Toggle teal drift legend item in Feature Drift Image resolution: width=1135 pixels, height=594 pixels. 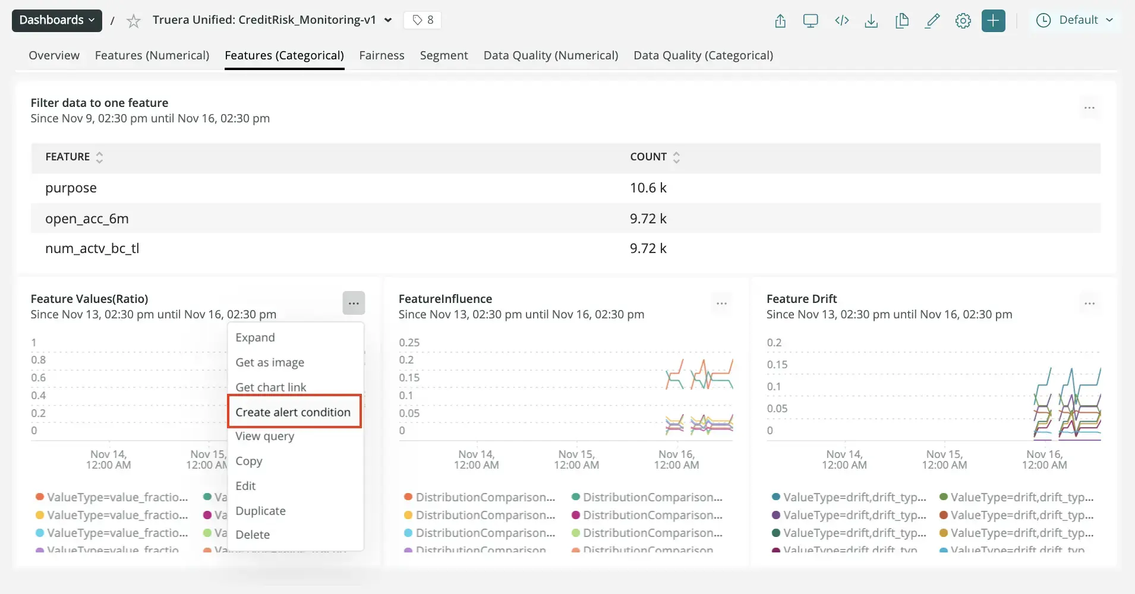pos(849,497)
